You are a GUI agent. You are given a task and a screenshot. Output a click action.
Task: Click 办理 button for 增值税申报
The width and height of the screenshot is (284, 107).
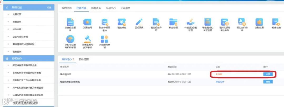[x=268, y=74]
